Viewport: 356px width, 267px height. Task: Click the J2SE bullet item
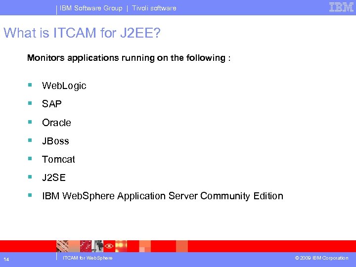pos(54,178)
